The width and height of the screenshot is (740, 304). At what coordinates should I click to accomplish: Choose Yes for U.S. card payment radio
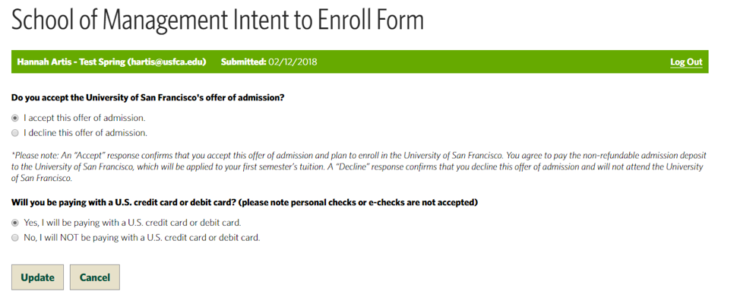click(15, 223)
